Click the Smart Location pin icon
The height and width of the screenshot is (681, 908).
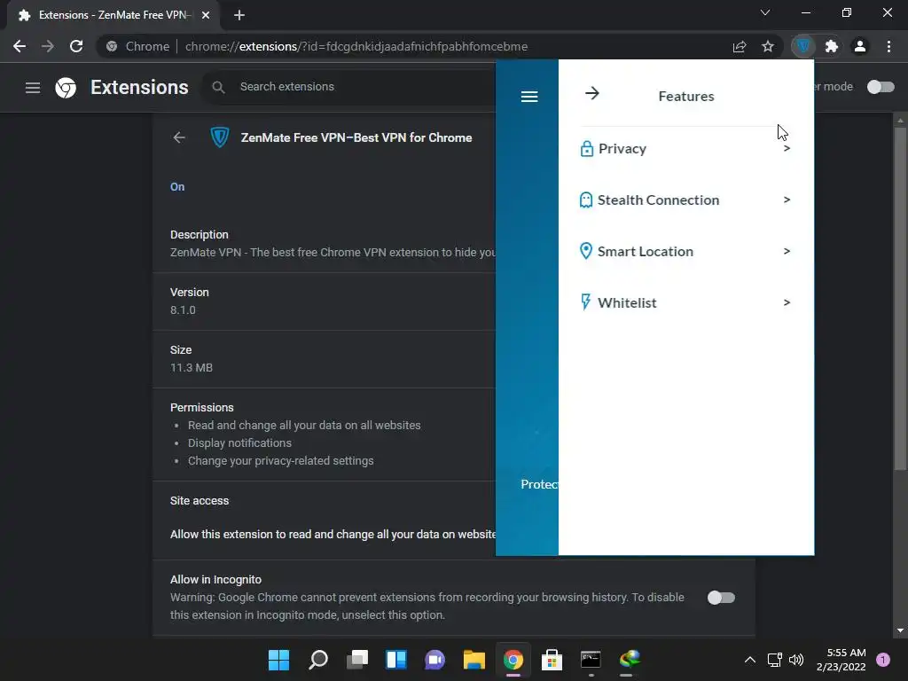click(586, 251)
